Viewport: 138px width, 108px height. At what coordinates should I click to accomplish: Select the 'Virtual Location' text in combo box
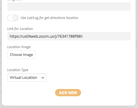24,78
